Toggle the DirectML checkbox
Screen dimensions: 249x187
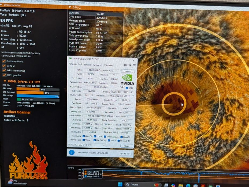(121, 137)
